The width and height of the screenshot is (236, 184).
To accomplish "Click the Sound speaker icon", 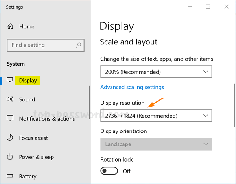I will (x=10, y=100).
